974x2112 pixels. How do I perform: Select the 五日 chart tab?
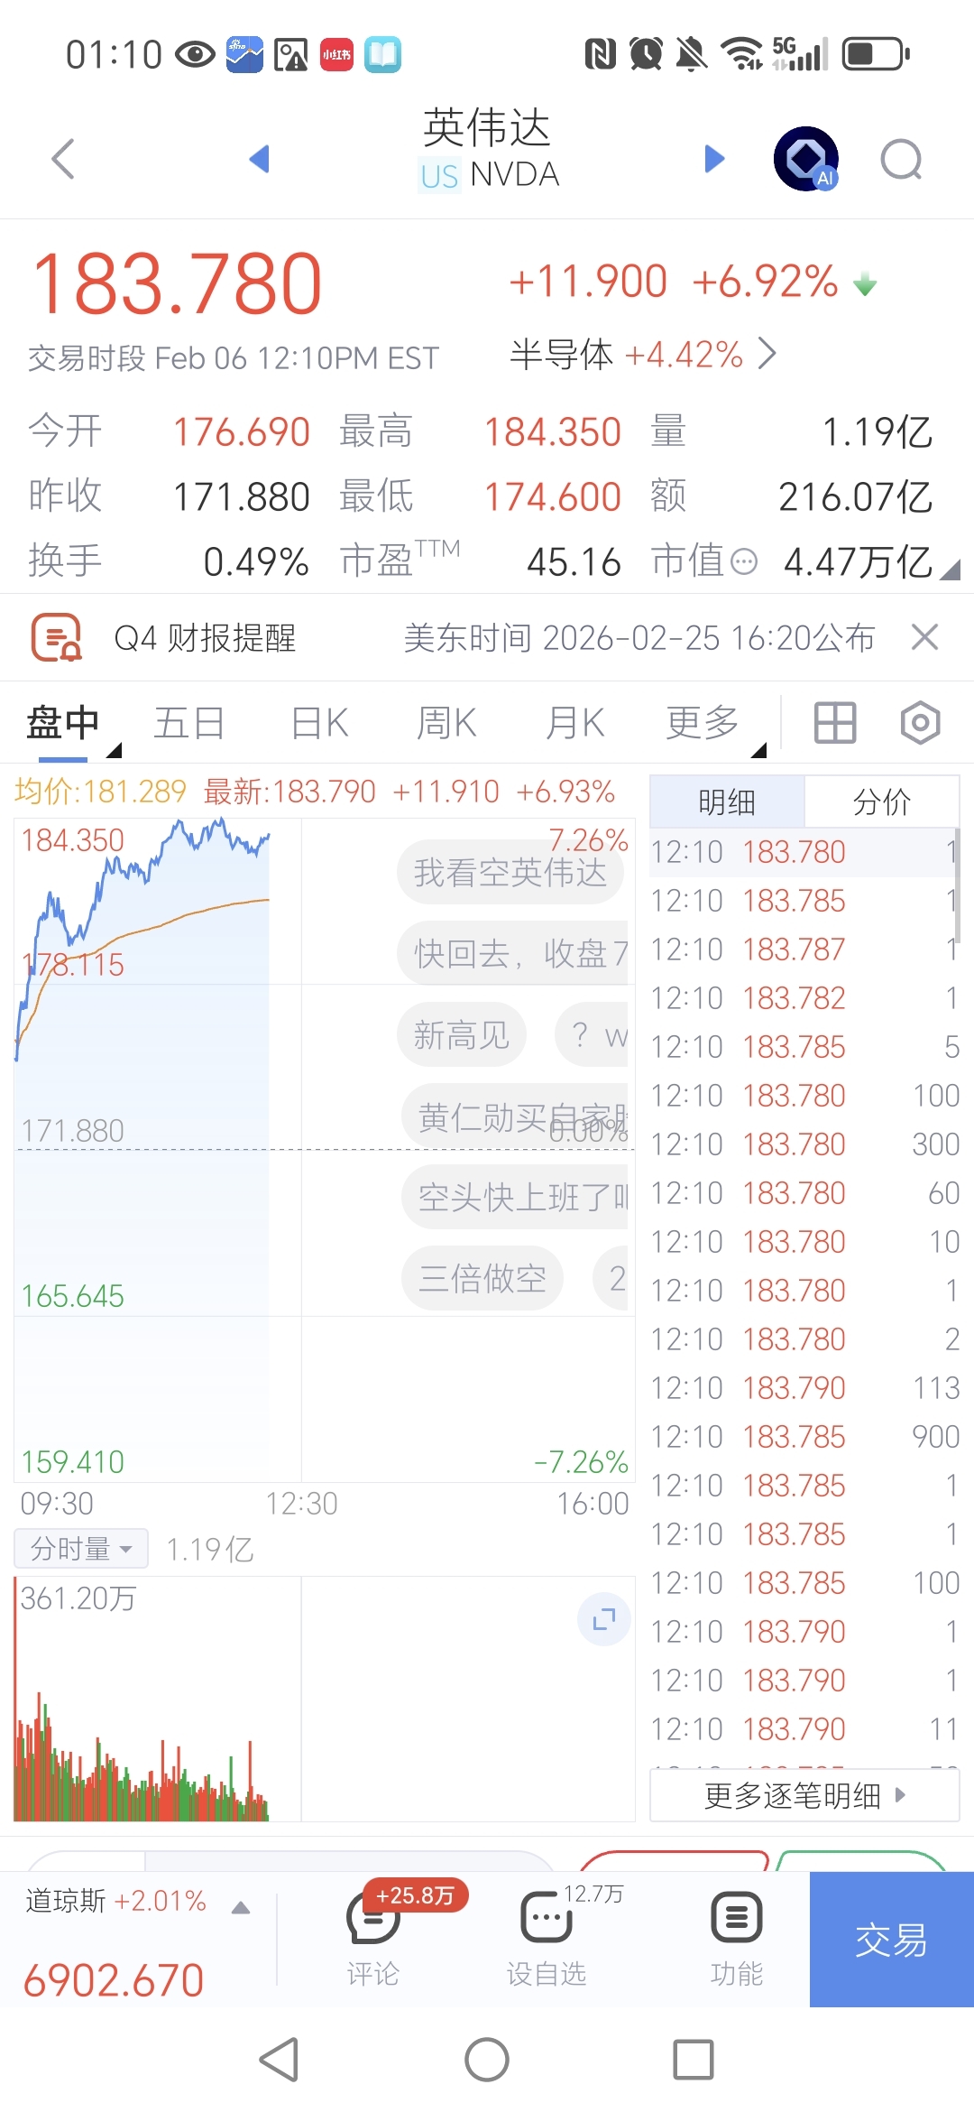[188, 723]
